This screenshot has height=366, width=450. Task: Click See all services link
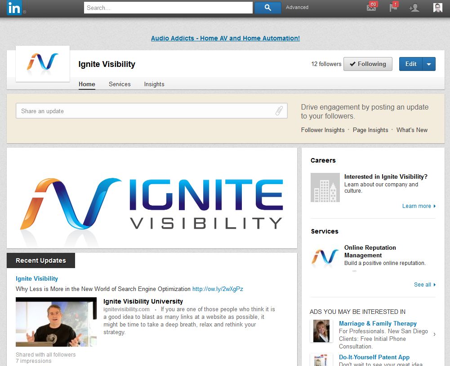pyautogui.click(x=424, y=285)
